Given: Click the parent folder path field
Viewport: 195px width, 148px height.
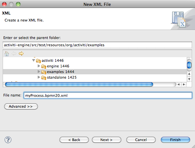Looking at the screenshot, I should (x=97, y=45).
